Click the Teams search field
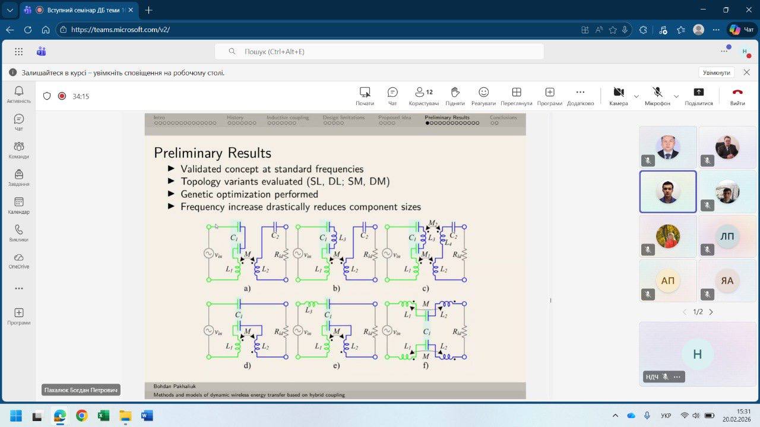760x427 pixels. (x=379, y=52)
